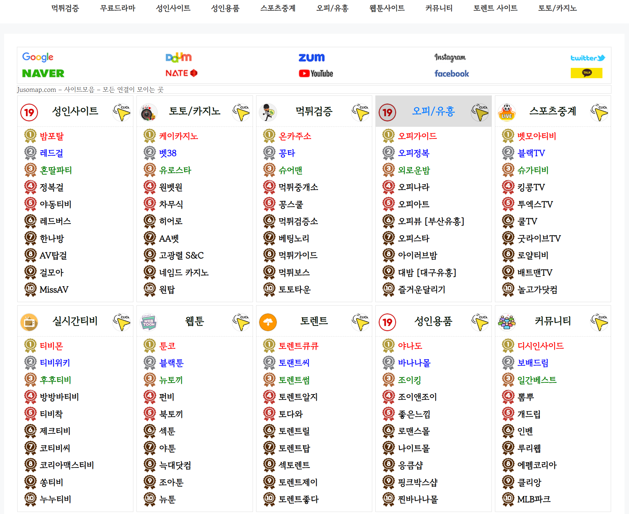This screenshot has height=514, width=629.
Task: Click the Webtoon category icon beside 웹툰
Action: coord(149,322)
